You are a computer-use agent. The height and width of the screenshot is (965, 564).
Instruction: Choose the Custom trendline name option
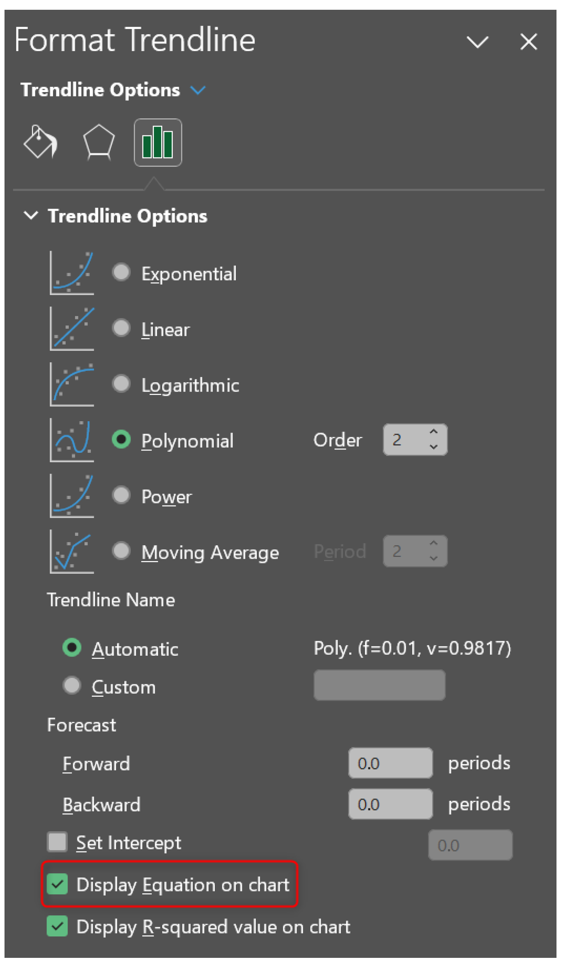(x=72, y=685)
